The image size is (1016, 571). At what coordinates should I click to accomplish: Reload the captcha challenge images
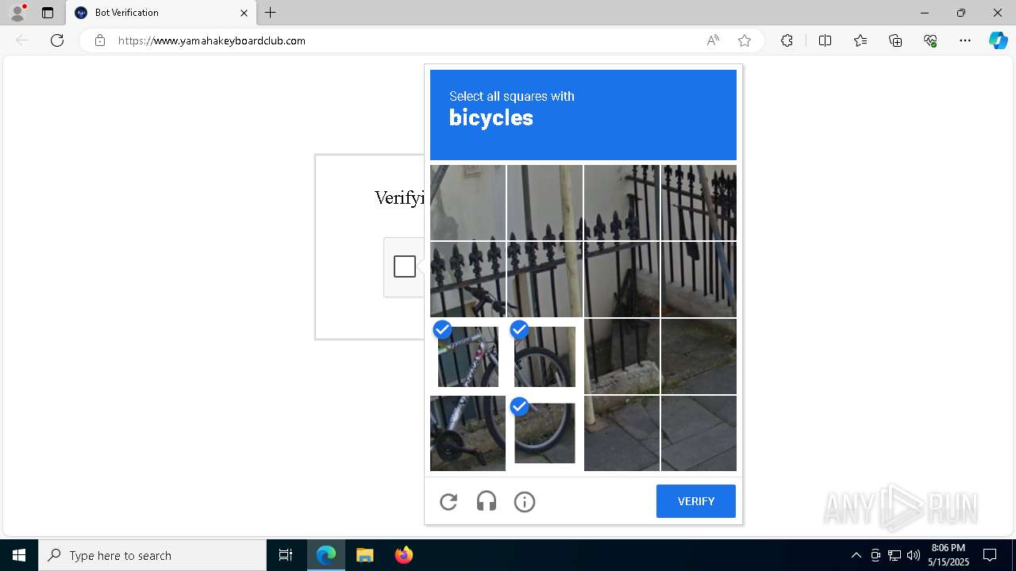pyautogui.click(x=448, y=501)
